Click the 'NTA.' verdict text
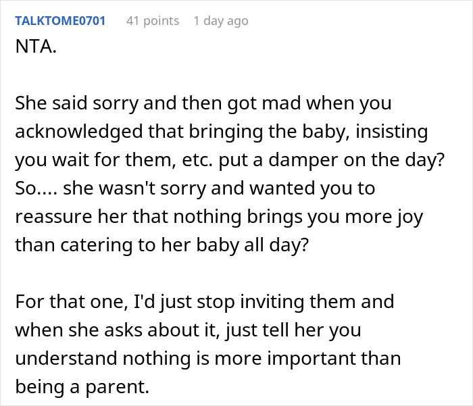Image resolution: width=473 pixels, height=406 pixels. coord(36,47)
